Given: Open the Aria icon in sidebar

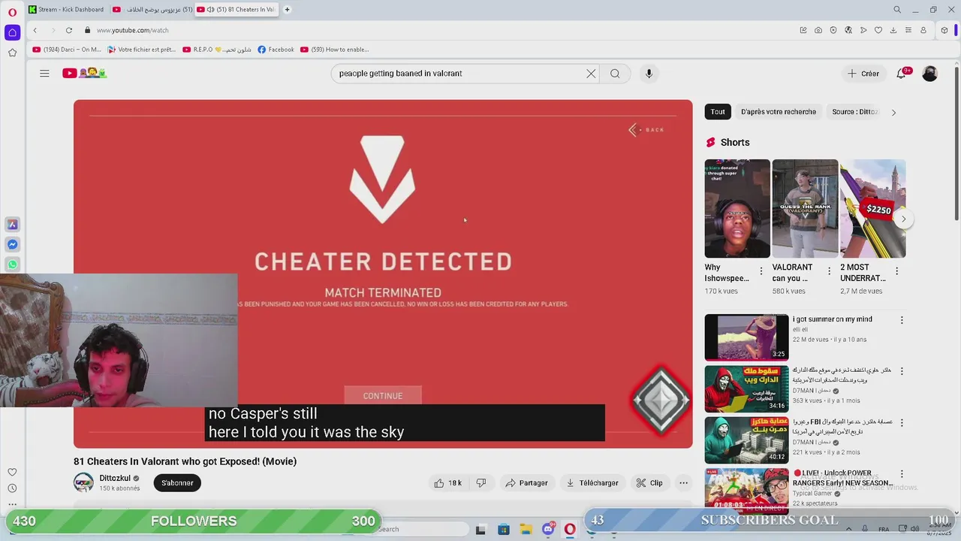Looking at the screenshot, I should point(12,225).
